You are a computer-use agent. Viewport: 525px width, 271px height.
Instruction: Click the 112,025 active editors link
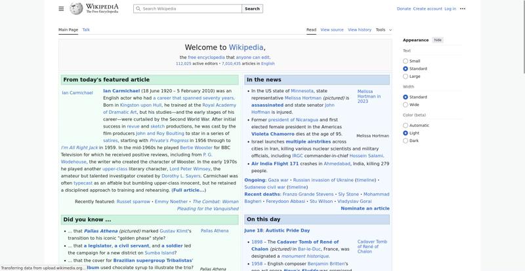pyautogui.click(x=184, y=63)
